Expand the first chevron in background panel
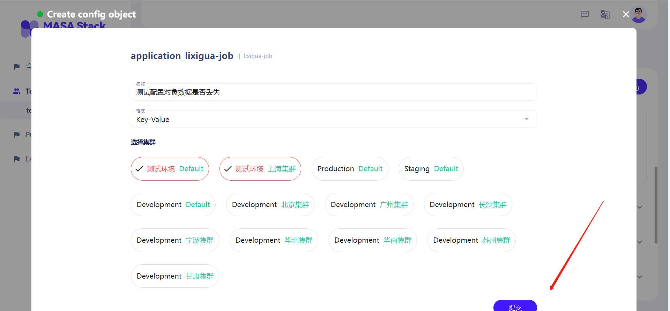Screen dimensions: 670x311 640,207
